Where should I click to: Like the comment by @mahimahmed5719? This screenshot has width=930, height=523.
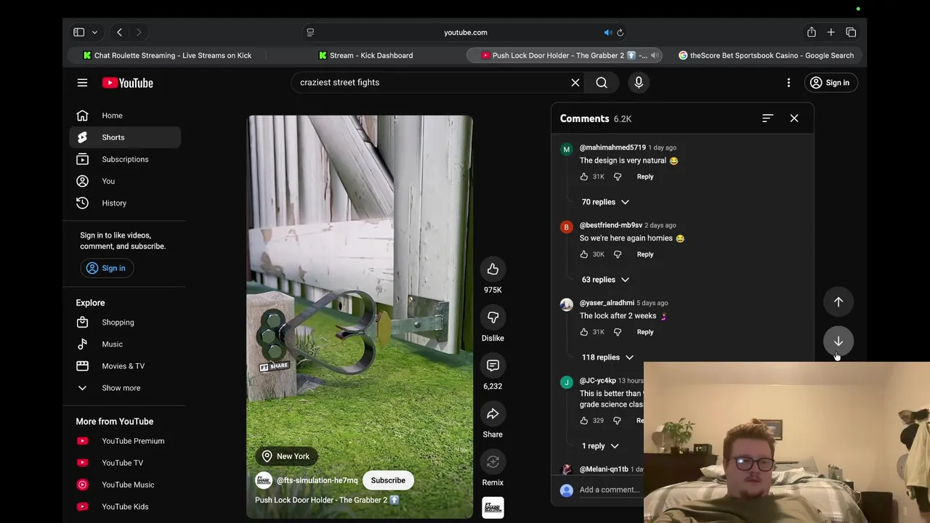coord(584,177)
